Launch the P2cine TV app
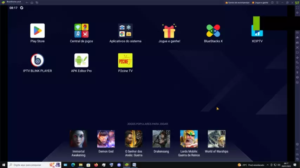Viewport: 300px width, 168px height. [125, 61]
